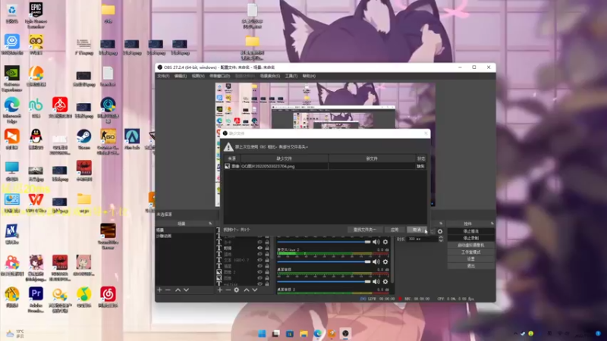The height and width of the screenshot is (341, 607).
Task: Close the missing files dialog
Action: [x=426, y=133]
